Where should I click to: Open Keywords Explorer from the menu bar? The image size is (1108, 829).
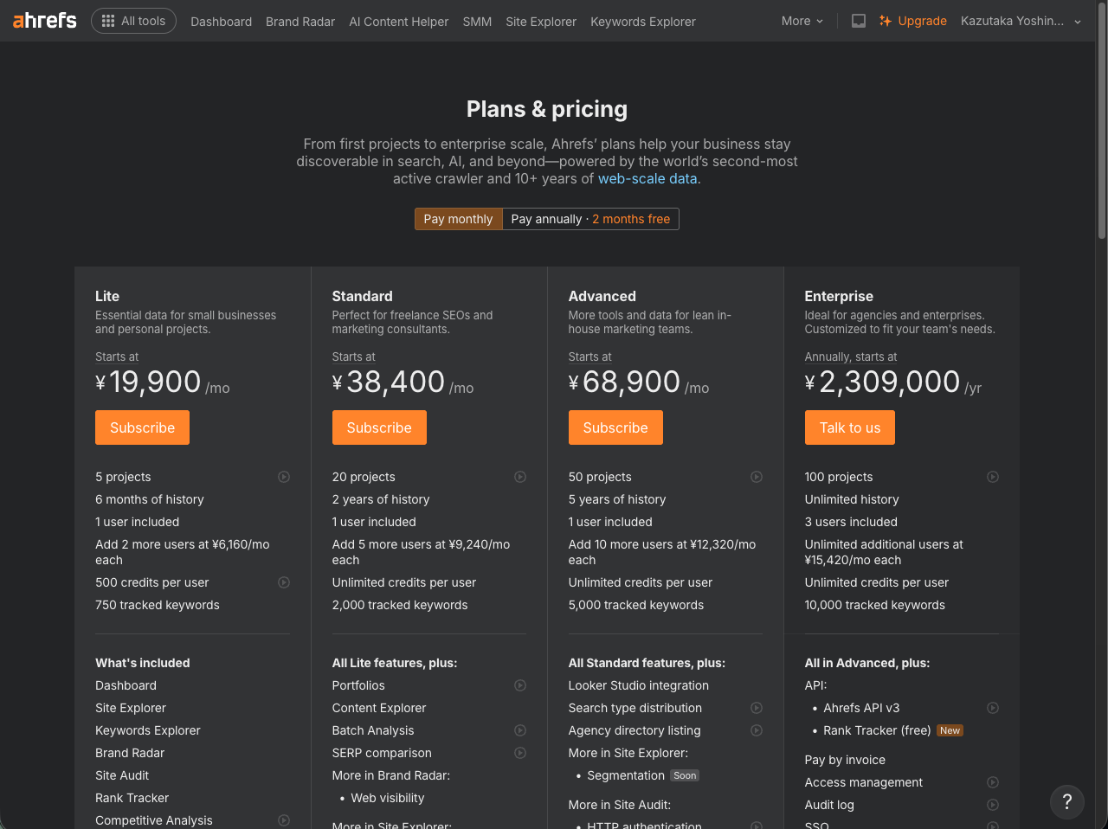pyautogui.click(x=642, y=22)
